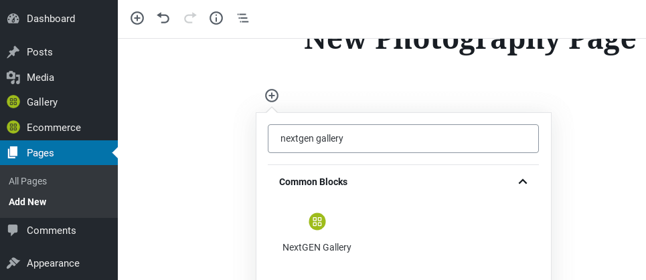Click the block search field
The image size is (646, 280).
pos(403,138)
